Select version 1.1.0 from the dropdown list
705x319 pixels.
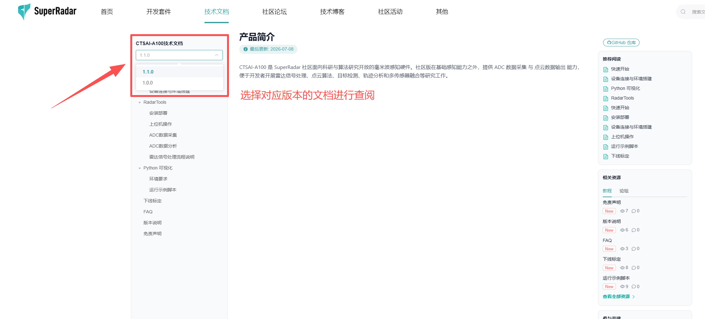pos(179,72)
